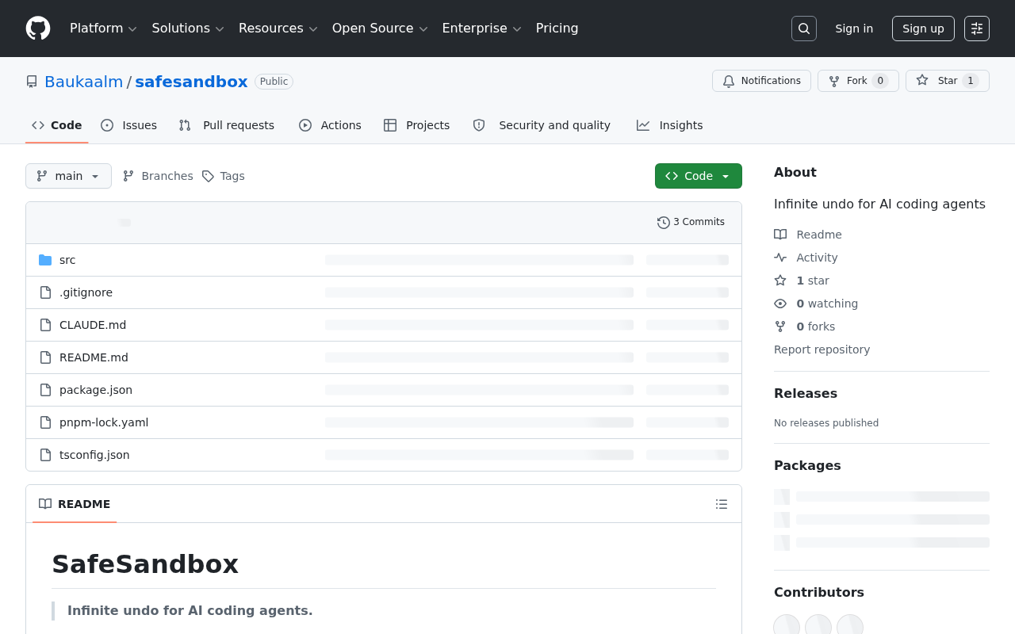Screen dimensions: 1015x634
Task: Open the CLAUDE.md file
Action: click(93, 325)
